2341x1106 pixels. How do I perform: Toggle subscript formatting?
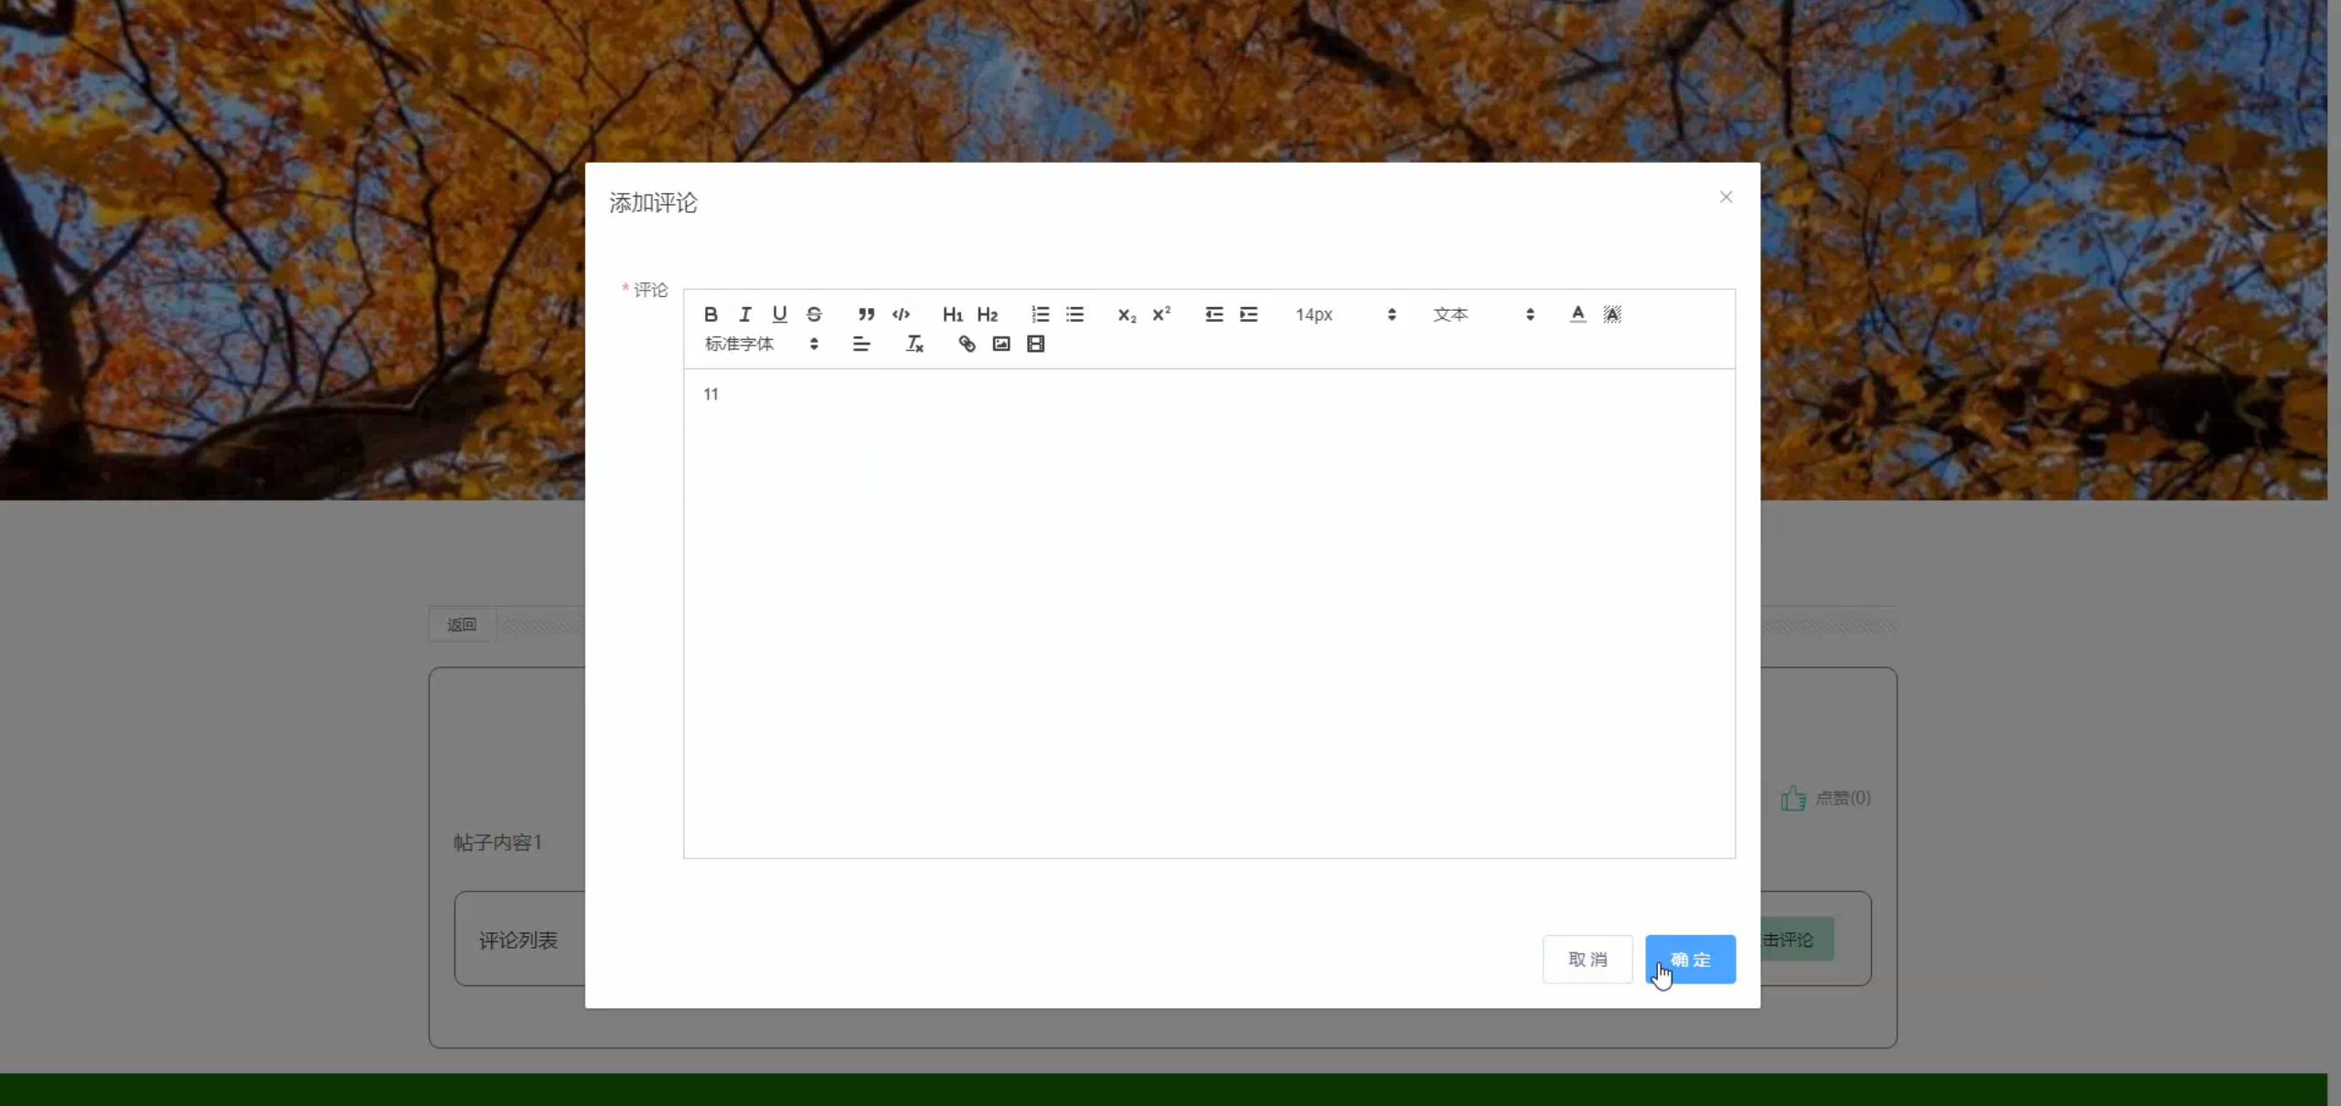1127,314
